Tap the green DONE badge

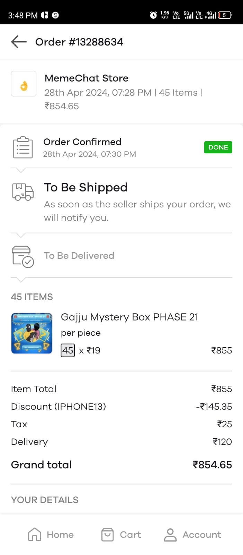click(218, 147)
